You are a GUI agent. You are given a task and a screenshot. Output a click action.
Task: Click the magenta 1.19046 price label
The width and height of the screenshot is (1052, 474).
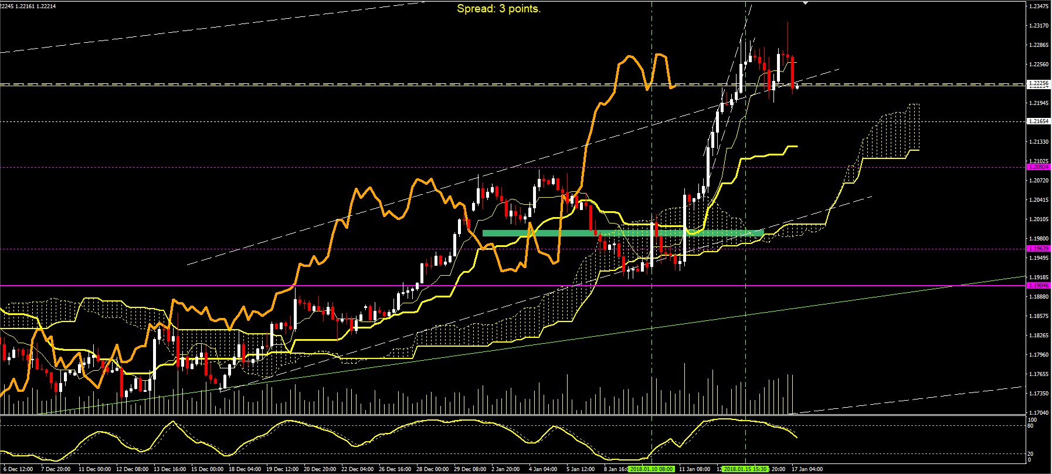click(x=1038, y=286)
